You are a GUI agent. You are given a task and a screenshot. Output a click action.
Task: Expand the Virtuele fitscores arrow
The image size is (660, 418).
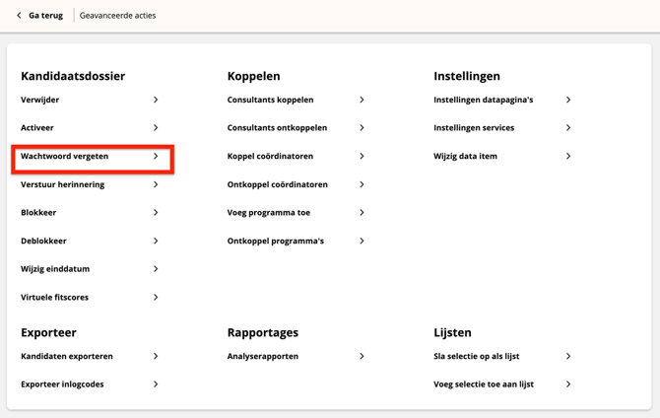pyautogui.click(x=156, y=297)
